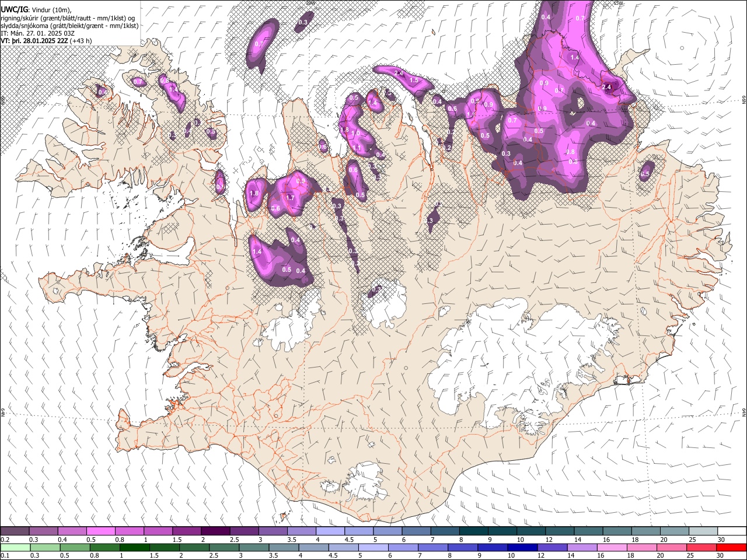Pick the white swatch after label 30
The width and height of the screenshot is (747, 560).
(x=731, y=531)
